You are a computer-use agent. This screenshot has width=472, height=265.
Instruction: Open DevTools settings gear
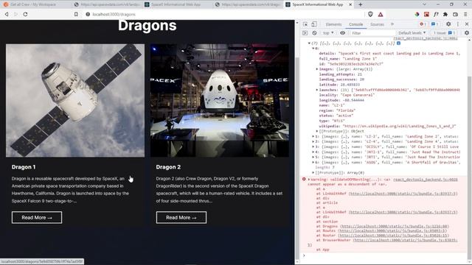pos(448,24)
